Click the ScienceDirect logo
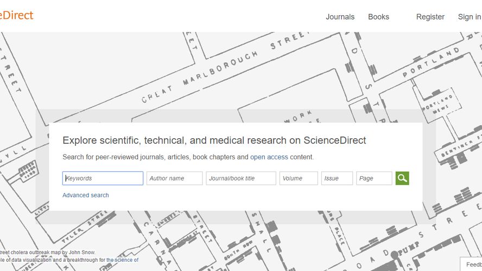The height and width of the screenshot is (271, 482). (16, 15)
